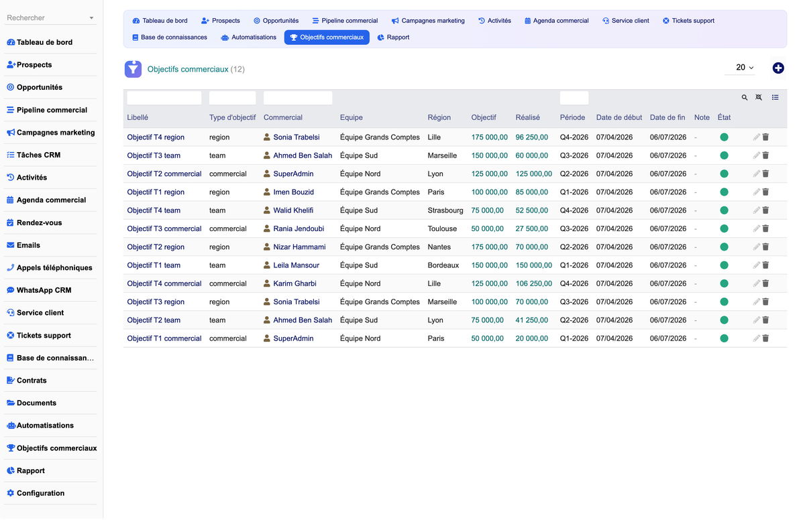Image resolution: width=805 pixels, height=528 pixels.
Task: Click the user icon beside Sonia Trabelsi in T4 region row
Action: pyautogui.click(x=267, y=137)
